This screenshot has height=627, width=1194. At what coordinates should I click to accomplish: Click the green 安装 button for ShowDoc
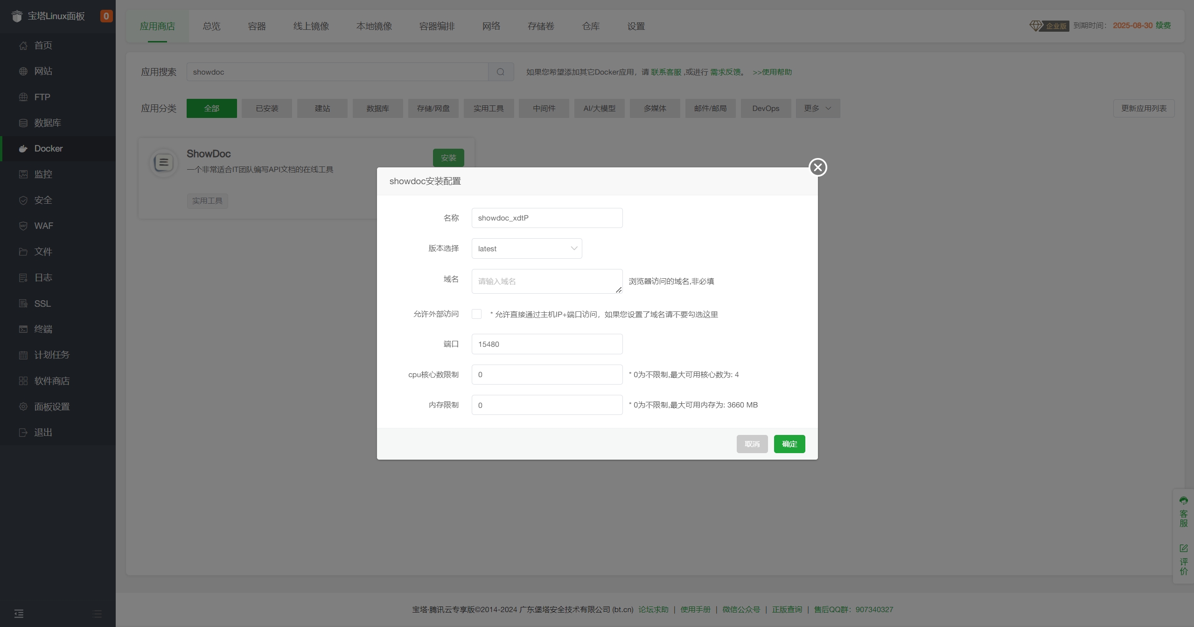pyautogui.click(x=448, y=158)
